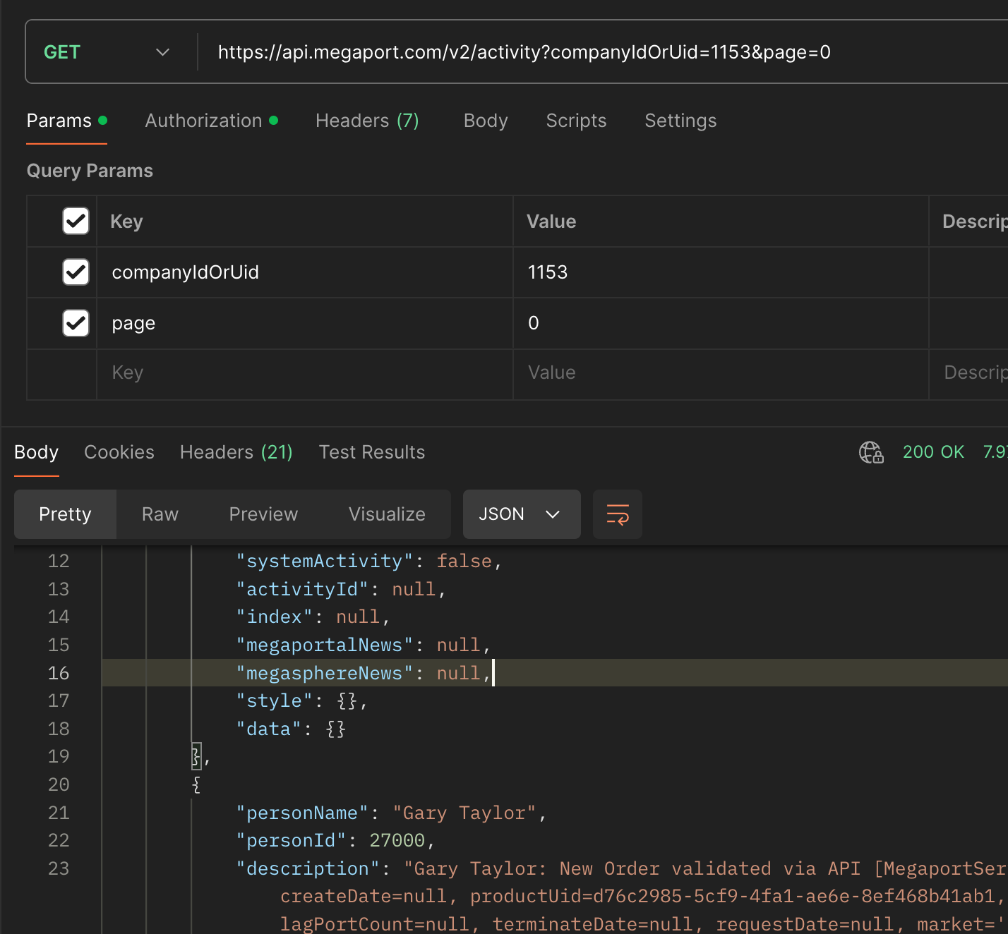Screen dimensions: 1008x934
Task: Open the GET method dropdown
Action: pos(107,52)
